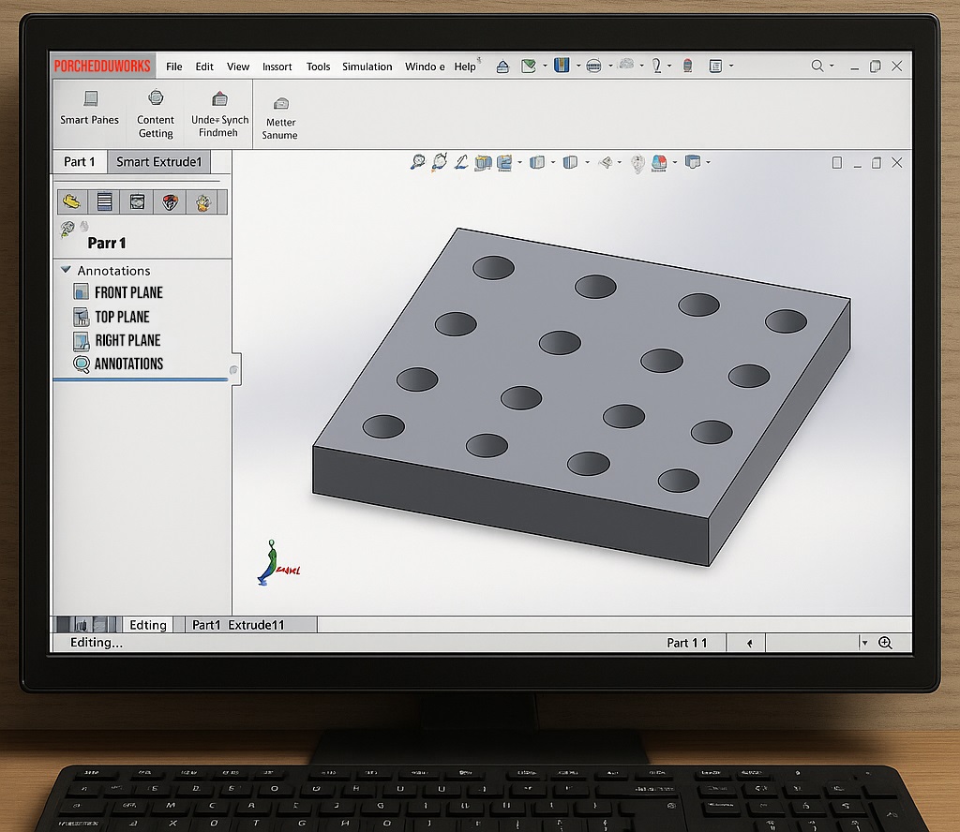Viewport: 960px width, 832px height.
Task: Click the zoom-in magnifier in status bar
Action: coord(885,643)
